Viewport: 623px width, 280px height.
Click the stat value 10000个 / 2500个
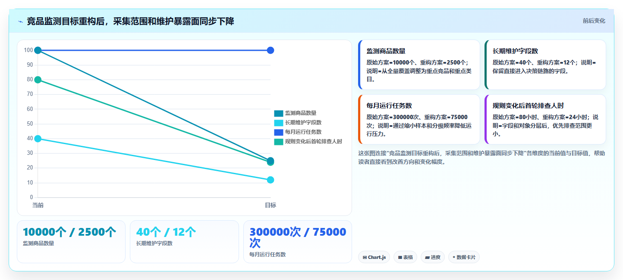69,232
